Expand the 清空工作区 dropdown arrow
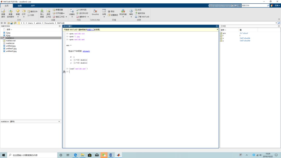The height and width of the screenshot is (158, 281). tap(66, 17)
